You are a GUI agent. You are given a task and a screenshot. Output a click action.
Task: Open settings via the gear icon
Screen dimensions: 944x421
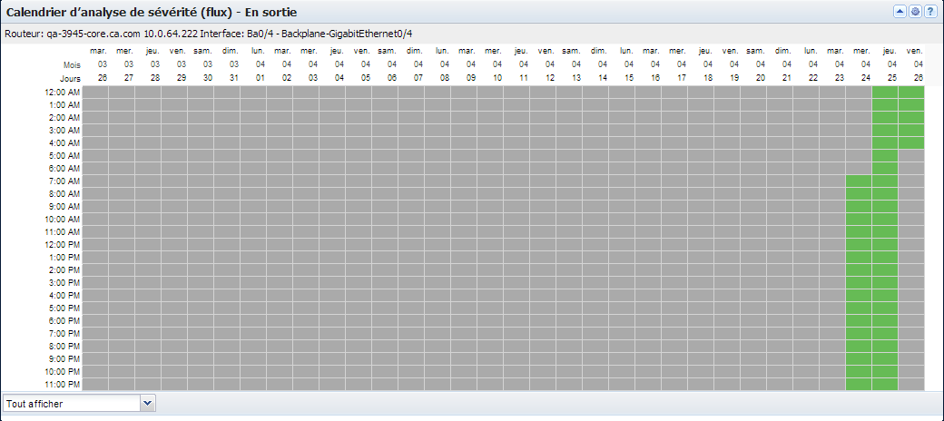(915, 12)
